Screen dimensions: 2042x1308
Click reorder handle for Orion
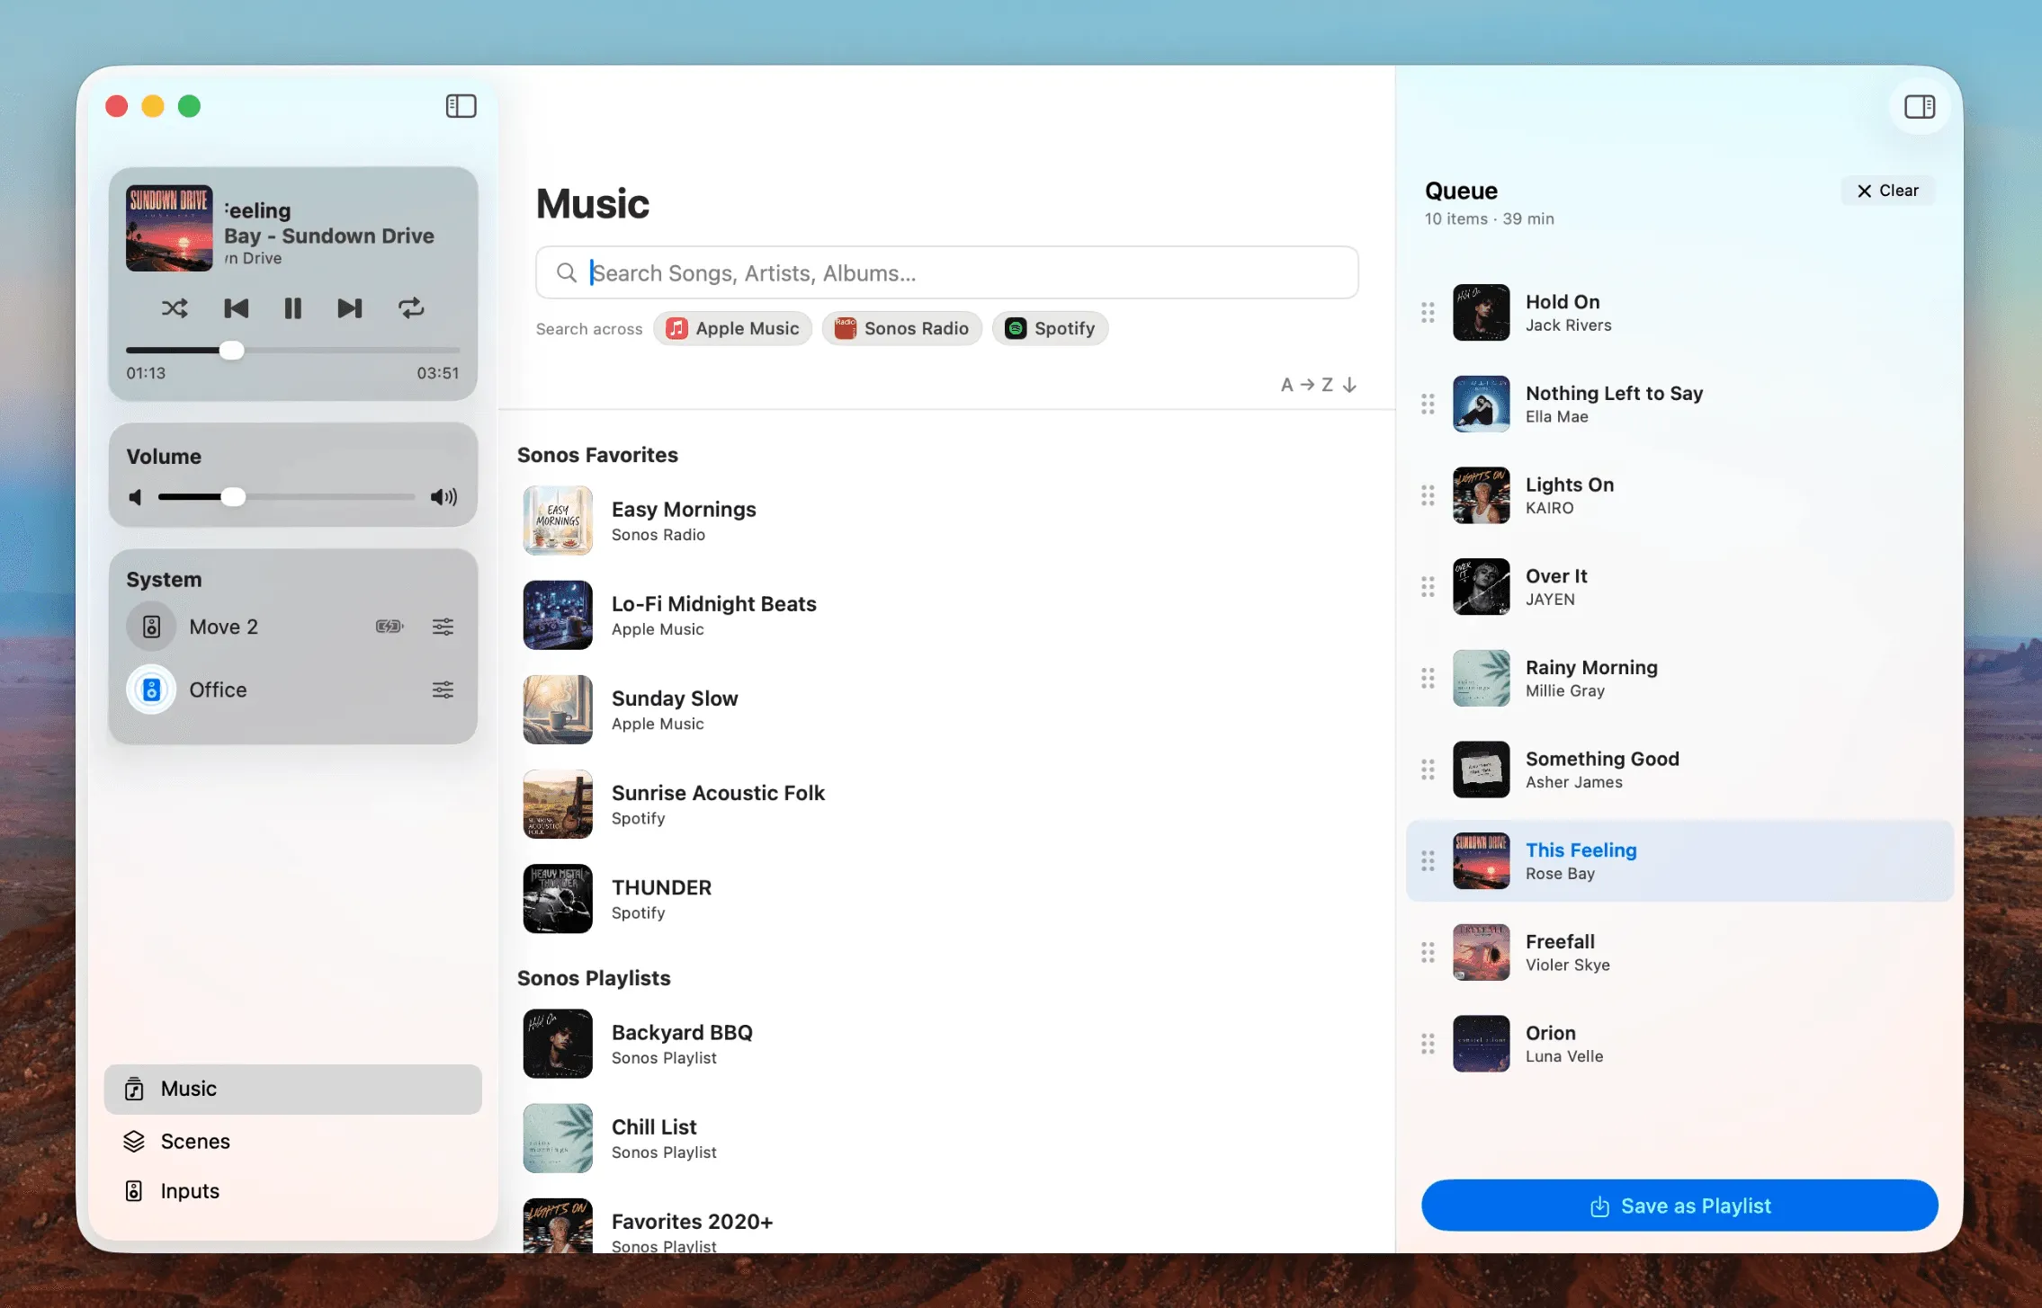1428,1044
